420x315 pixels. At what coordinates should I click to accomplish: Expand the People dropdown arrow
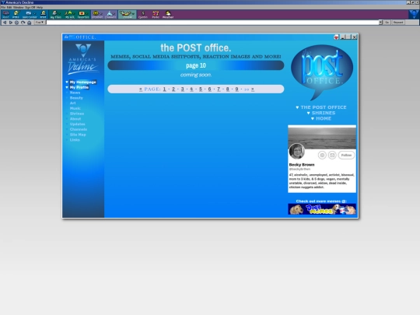tap(134, 13)
